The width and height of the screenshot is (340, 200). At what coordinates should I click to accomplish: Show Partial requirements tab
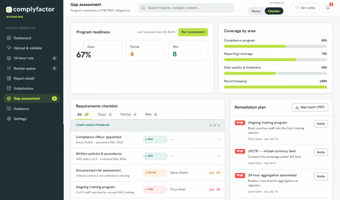click(x=129, y=114)
